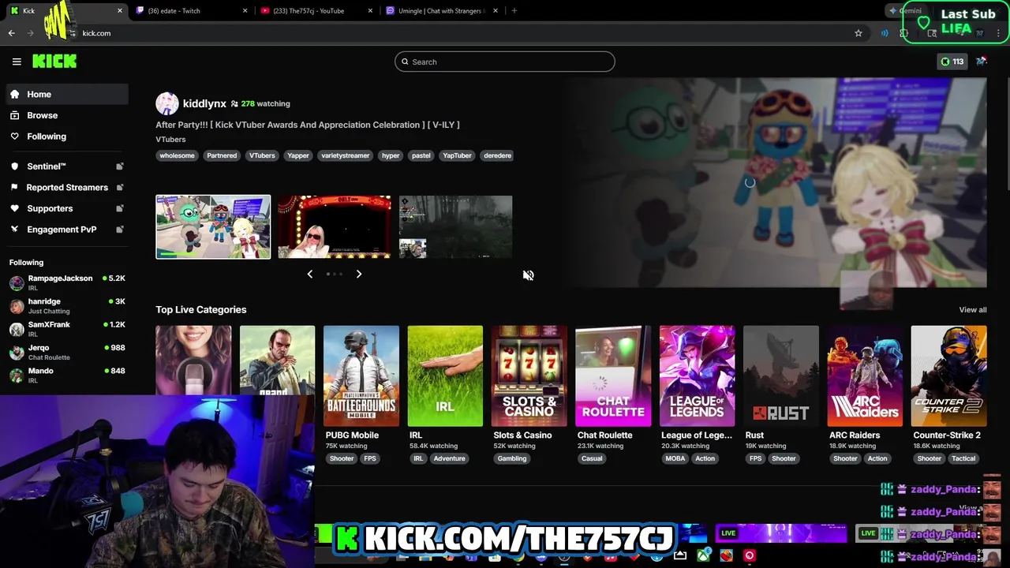Focus the Search field
This screenshot has width=1010, height=568.
pyautogui.click(x=505, y=62)
